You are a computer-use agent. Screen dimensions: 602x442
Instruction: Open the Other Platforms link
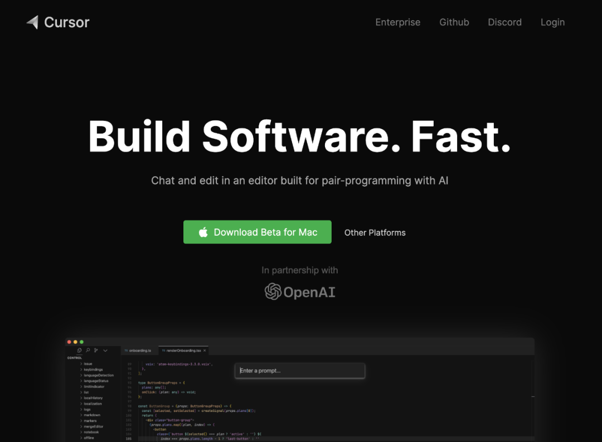(375, 233)
